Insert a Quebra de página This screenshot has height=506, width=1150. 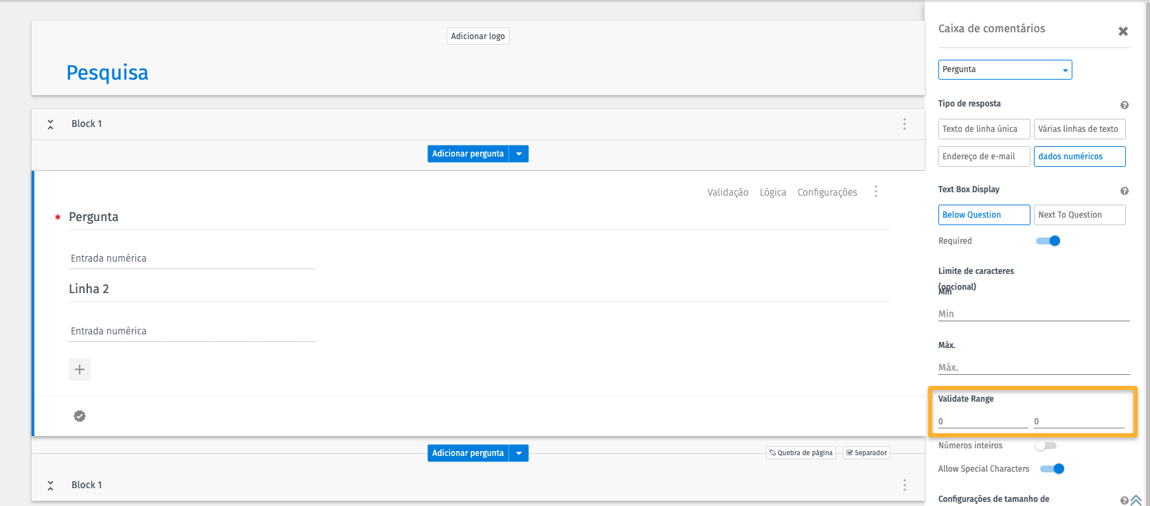click(801, 453)
